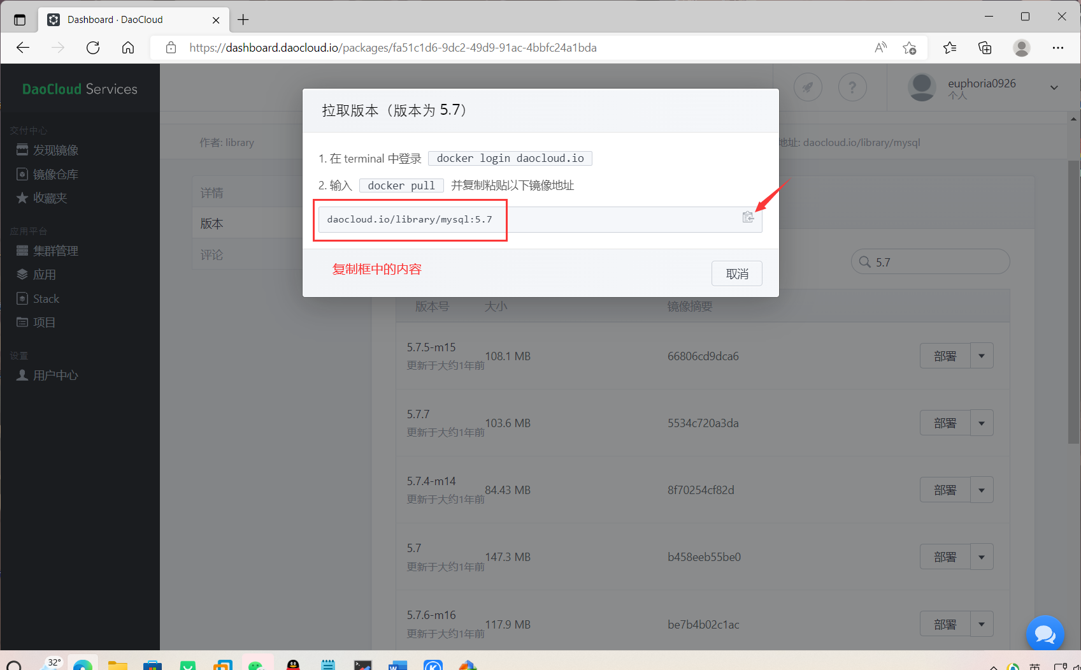This screenshot has width=1081, height=670.
Task: Open the browser favorites list
Action: coord(950,48)
